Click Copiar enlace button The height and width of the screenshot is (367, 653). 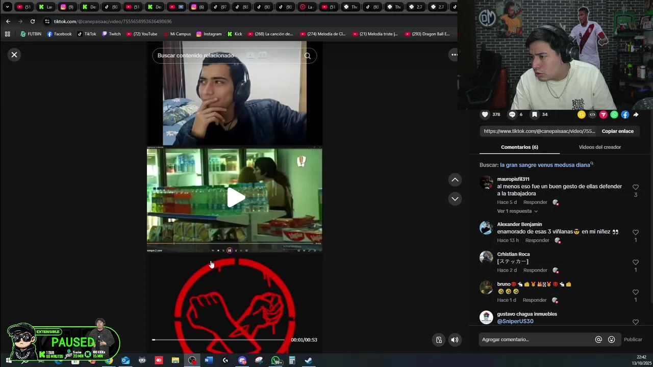[617, 131]
